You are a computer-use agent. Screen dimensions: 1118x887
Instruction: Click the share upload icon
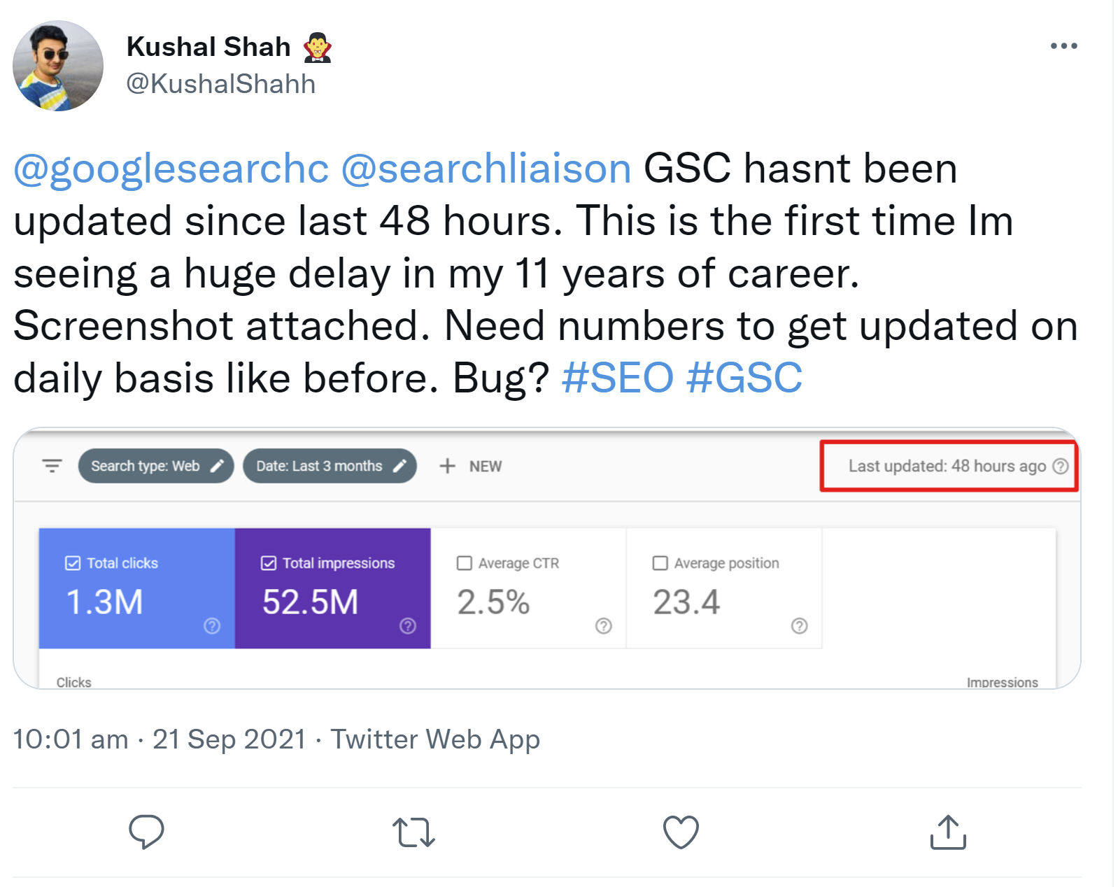click(948, 832)
